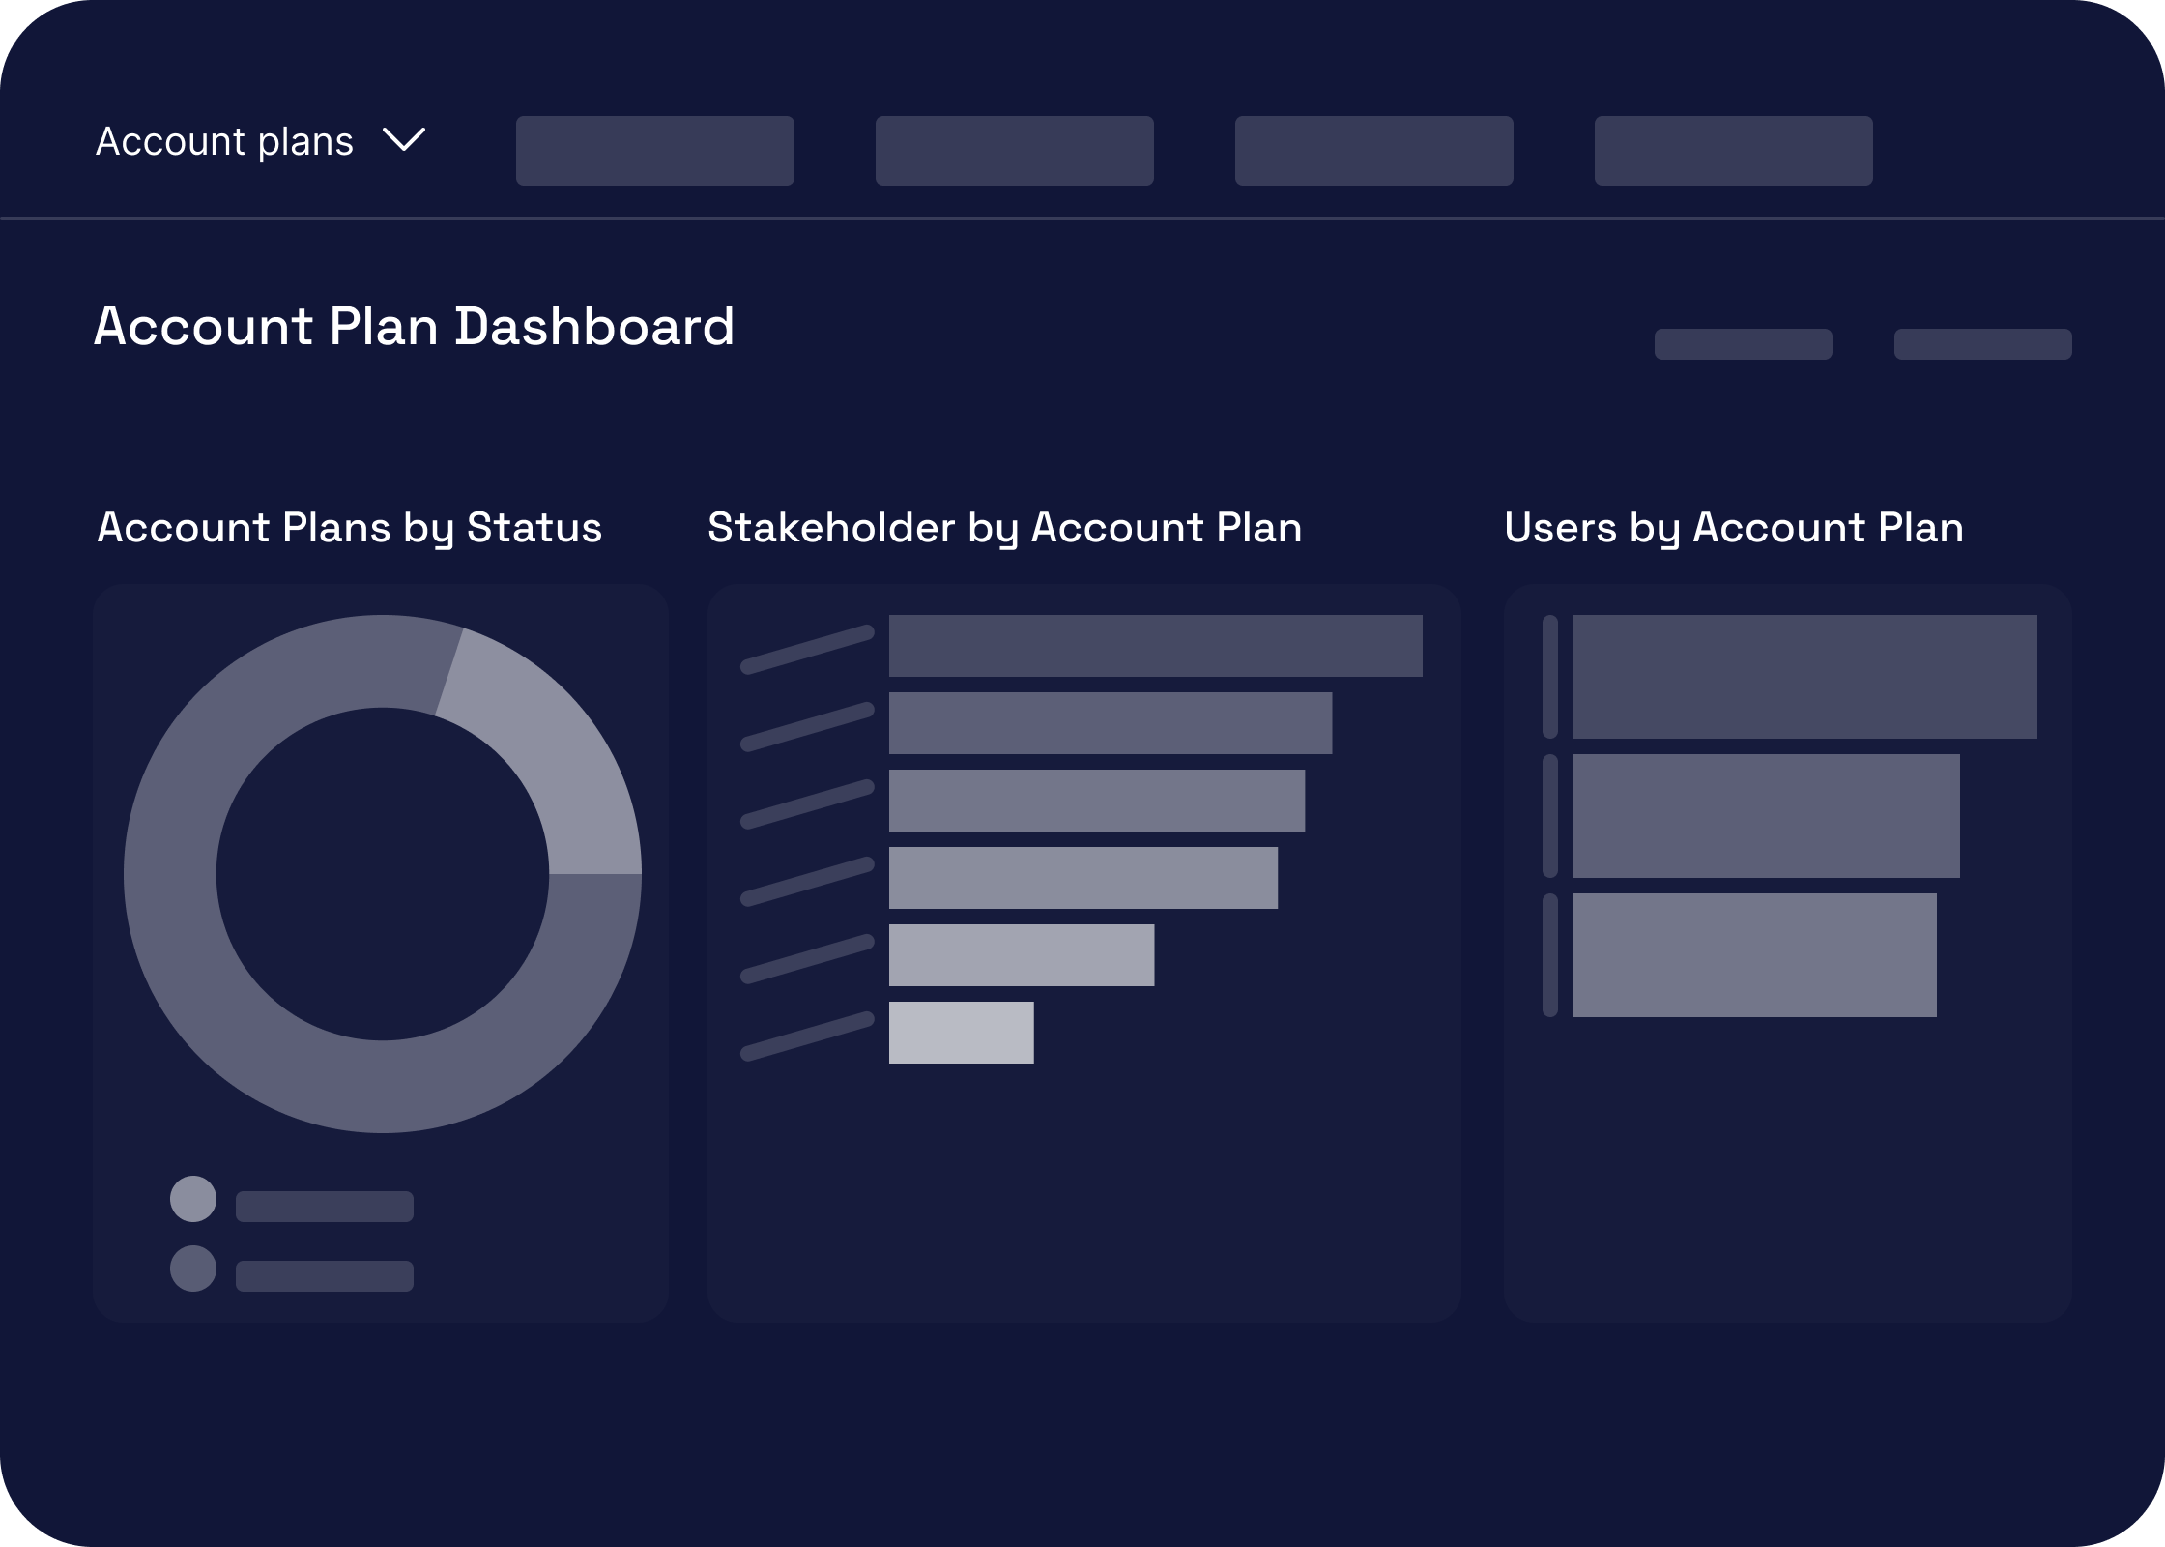The width and height of the screenshot is (2165, 1547).
Task: Click the longest bar in Stakeholder chart
Action: click(1155, 646)
